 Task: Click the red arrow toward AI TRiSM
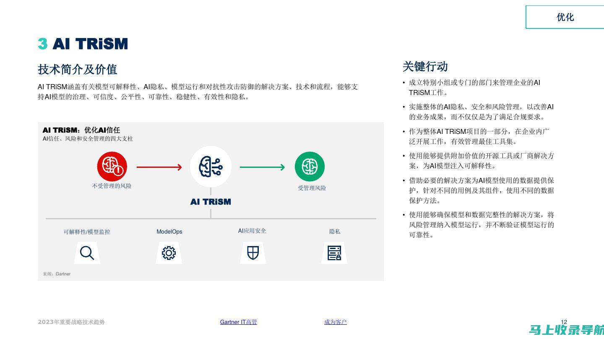(159, 167)
